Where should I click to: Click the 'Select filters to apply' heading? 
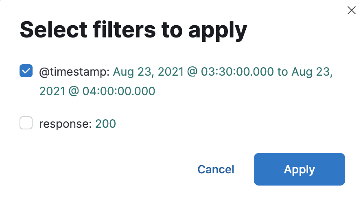(133, 31)
